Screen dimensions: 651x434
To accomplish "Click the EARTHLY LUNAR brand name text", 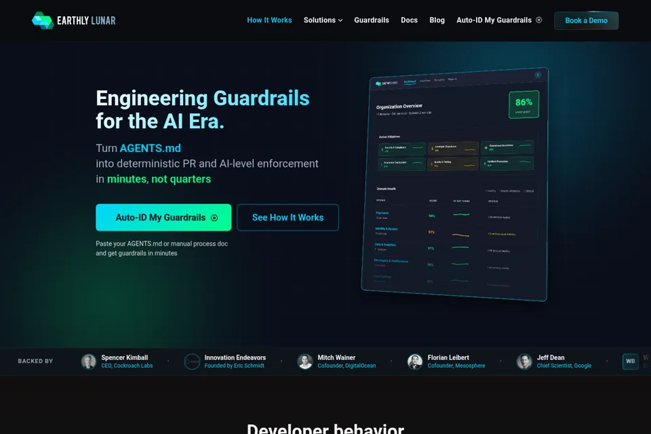I will click(x=86, y=20).
